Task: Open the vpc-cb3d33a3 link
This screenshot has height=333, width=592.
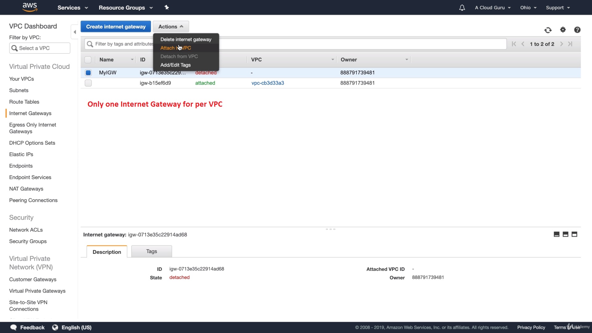Action: [x=268, y=83]
